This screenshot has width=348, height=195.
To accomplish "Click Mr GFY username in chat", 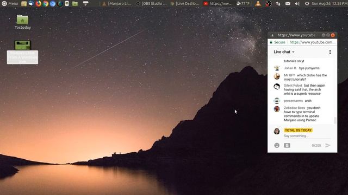I will 289,75.
